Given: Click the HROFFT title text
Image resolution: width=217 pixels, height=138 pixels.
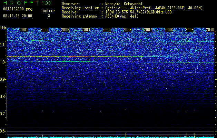Looking at the screenshot, I should [x=21, y=3].
